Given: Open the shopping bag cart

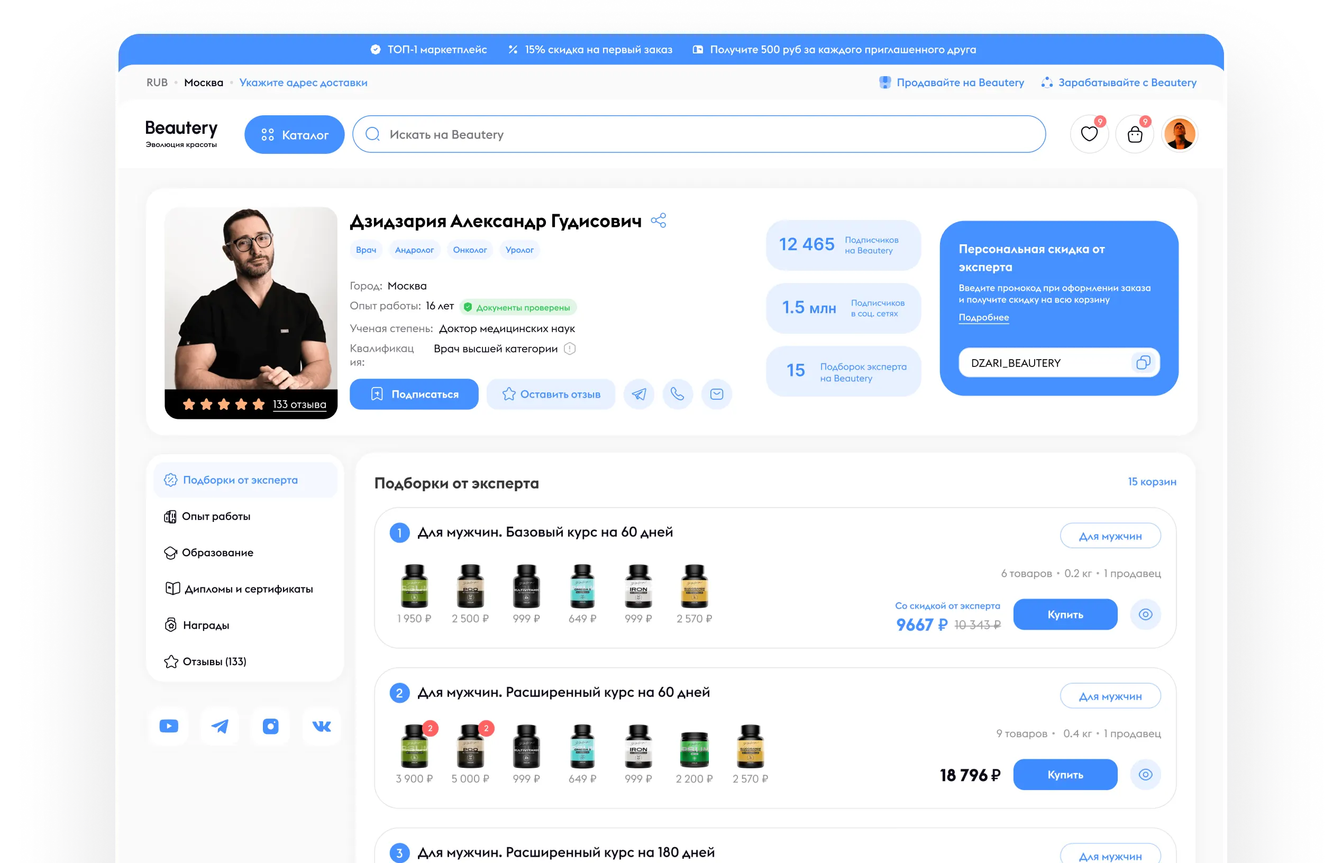Looking at the screenshot, I should [x=1135, y=134].
